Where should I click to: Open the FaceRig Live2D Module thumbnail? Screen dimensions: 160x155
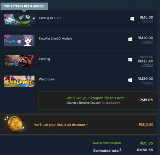(x=19, y=40)
